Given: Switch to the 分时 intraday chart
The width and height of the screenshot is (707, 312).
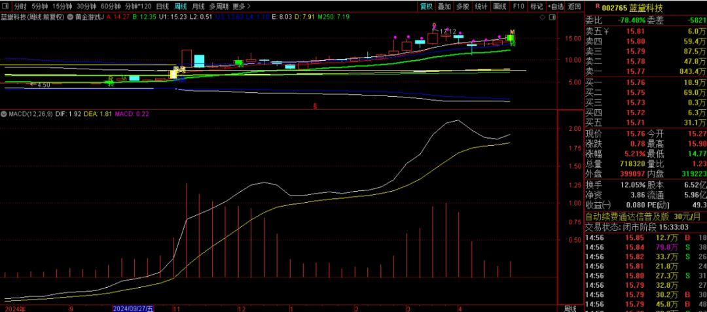Looking at the screenshot, I should (20, 7).
